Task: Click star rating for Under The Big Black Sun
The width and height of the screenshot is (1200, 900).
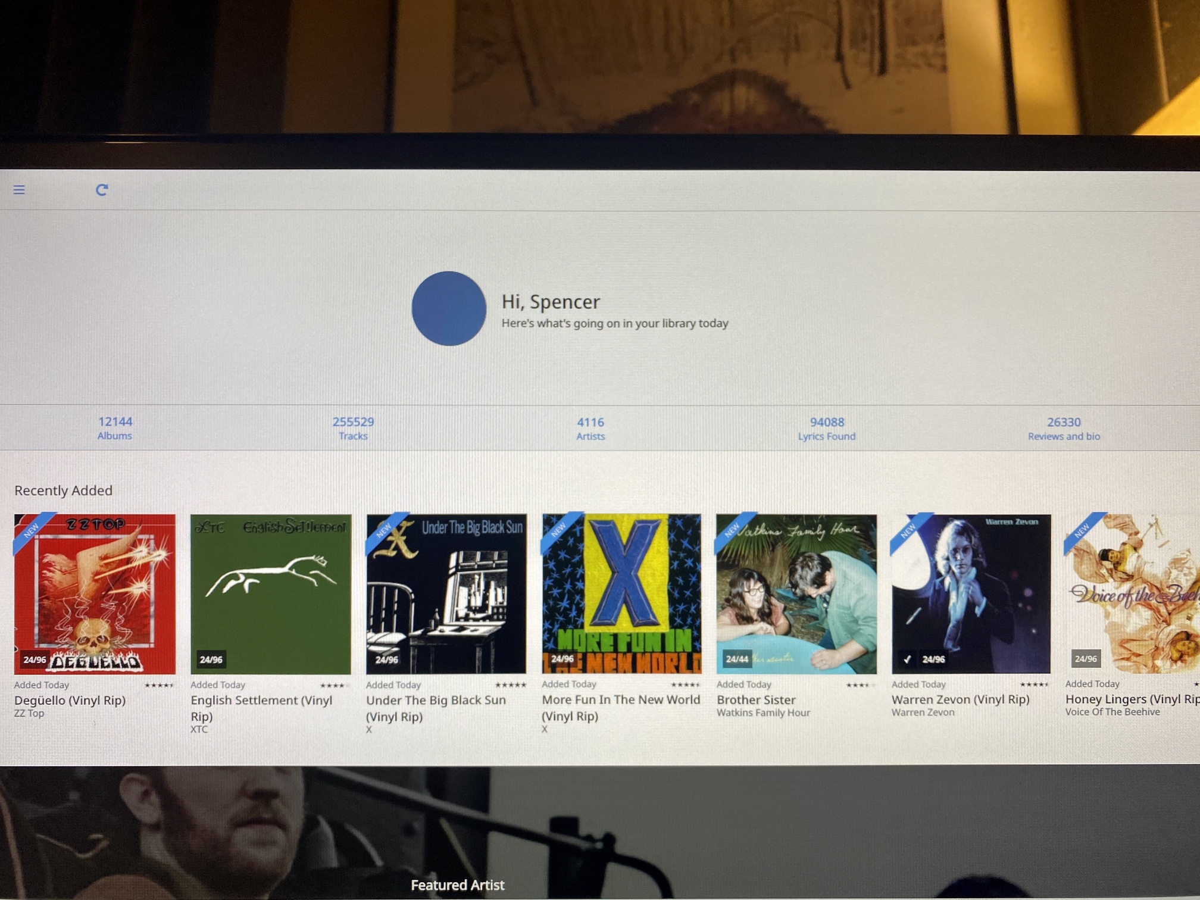Action: click(x=511, y=685)
